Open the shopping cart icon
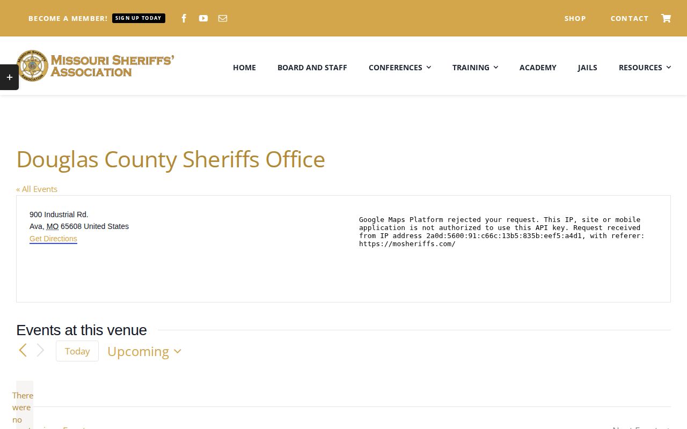Image resolution: width=687 pixels, height=429 pixels. [666, 18]
